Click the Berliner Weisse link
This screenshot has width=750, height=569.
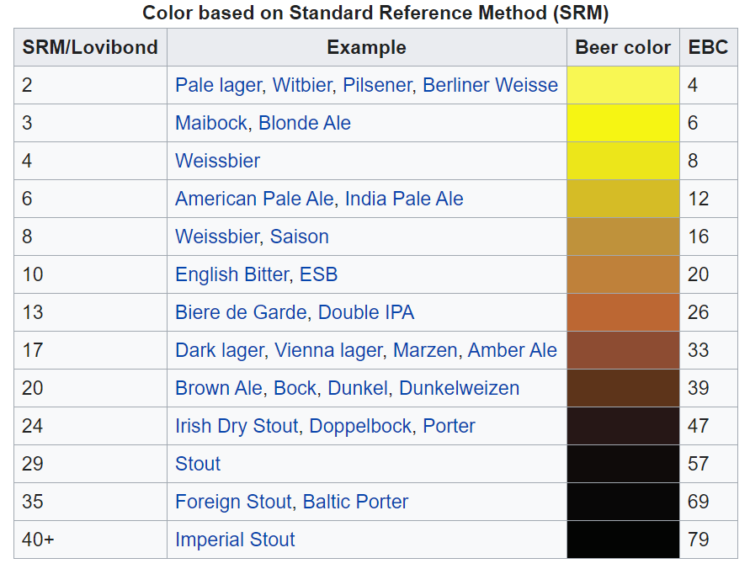click(x=490, y=85)
